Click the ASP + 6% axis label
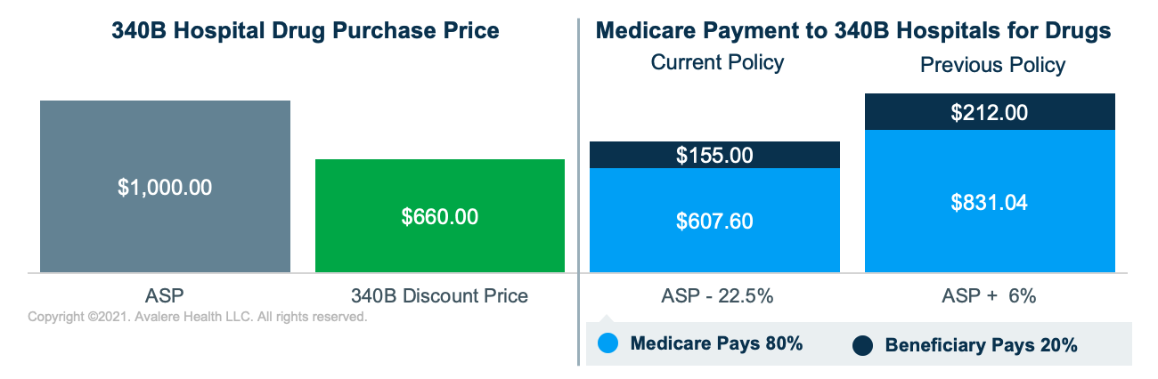 (x=989, y=296)
